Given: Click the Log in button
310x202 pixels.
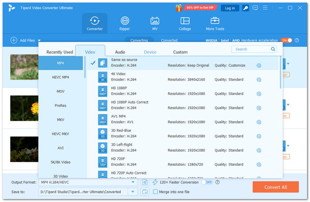Looking at the screenshot, I should pyautogui.click(x=230, y=8).
